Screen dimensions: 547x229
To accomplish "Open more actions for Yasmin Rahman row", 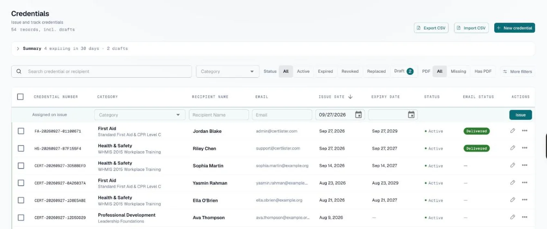I will click(525, 183).
